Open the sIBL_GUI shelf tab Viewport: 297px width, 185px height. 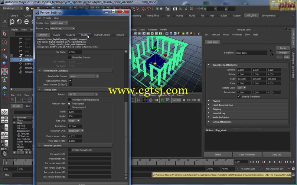click(x=251, y=16)
